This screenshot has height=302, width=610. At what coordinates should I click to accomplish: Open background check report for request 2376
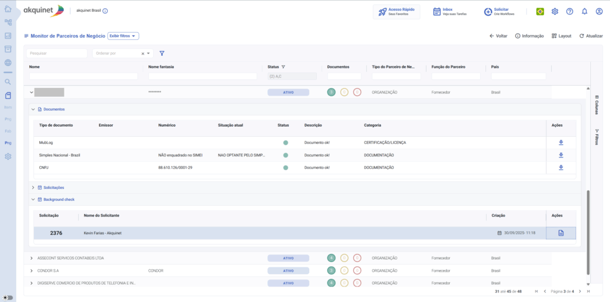[x=561, y=233]
